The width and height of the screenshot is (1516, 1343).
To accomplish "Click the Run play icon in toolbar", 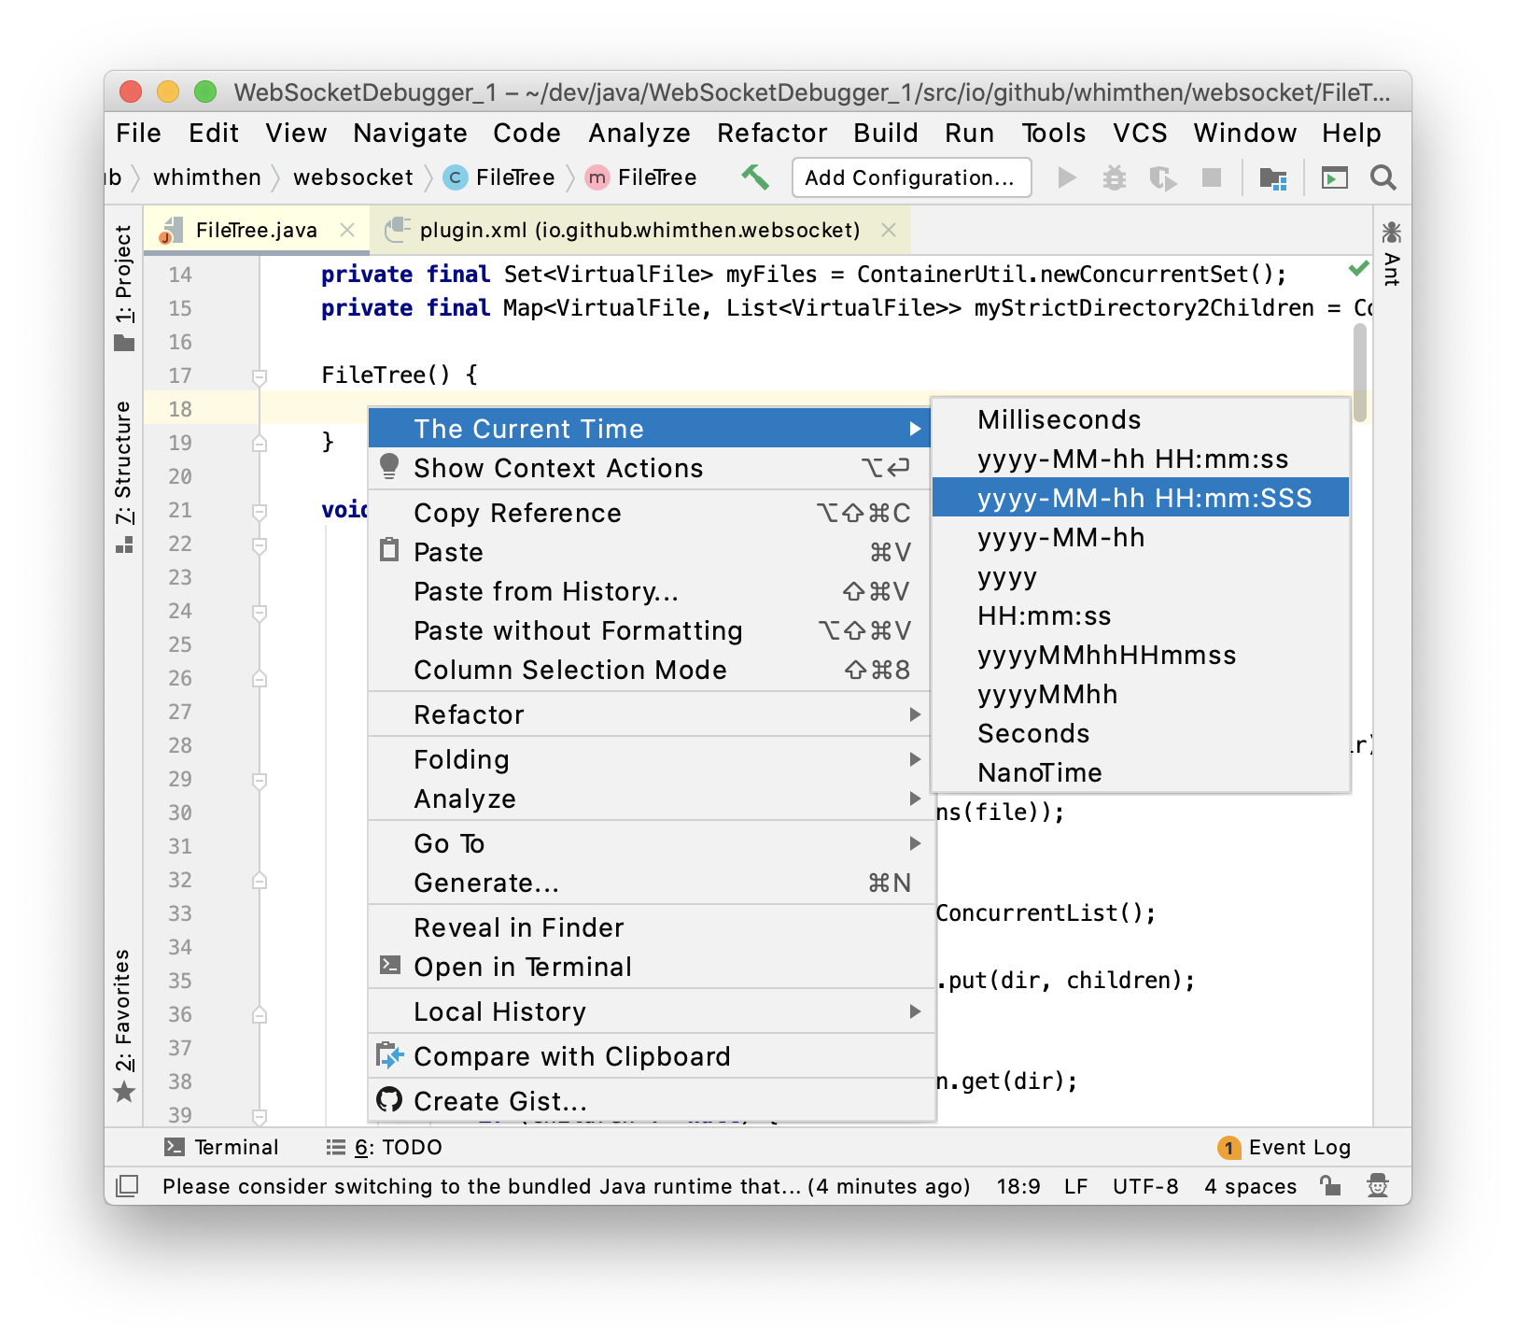I will point(1067,177).
